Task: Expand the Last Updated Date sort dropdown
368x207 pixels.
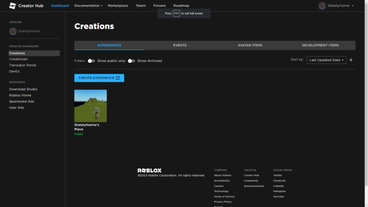Action: (326, 60)
